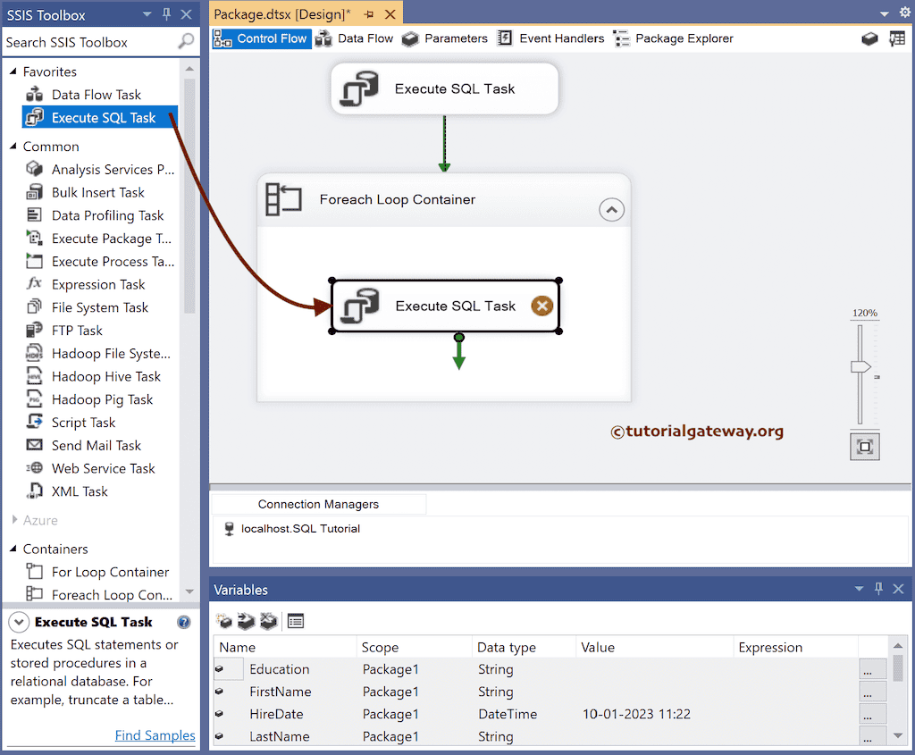Expand the Azure category
Image resolution: width=915 pixels, height=755 pixels.
click(13, 520)
